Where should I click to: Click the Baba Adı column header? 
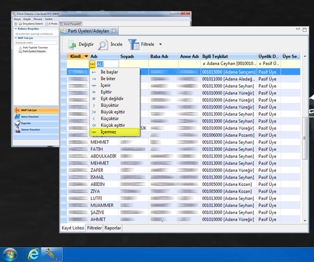[164, 57]
